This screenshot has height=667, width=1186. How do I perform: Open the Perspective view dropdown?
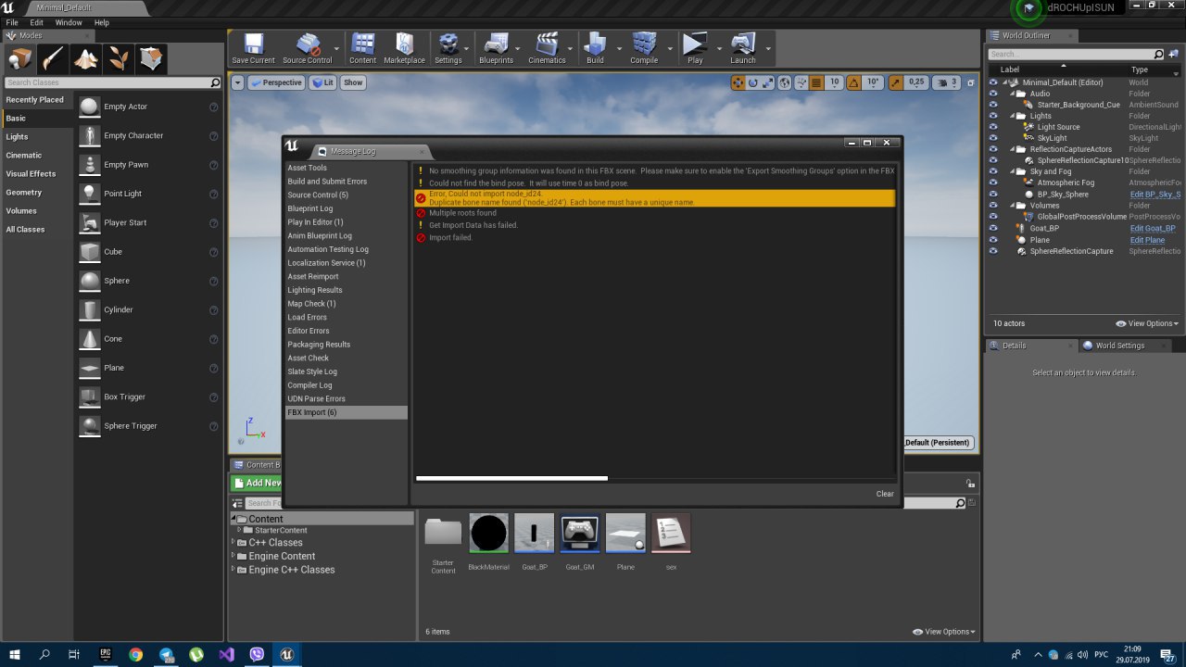point(275,82)
